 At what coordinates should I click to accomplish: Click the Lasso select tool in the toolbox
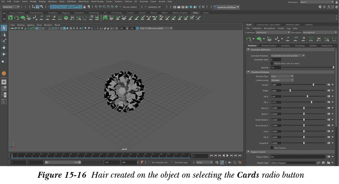coord(4,35)
